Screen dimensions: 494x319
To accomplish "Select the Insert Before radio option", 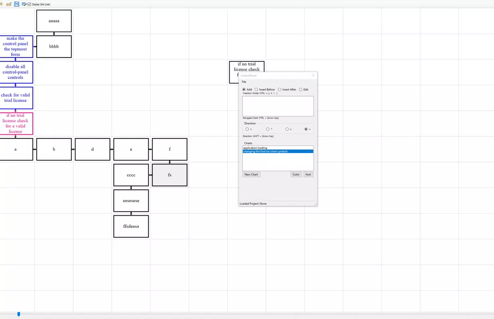I will point(256,89).
